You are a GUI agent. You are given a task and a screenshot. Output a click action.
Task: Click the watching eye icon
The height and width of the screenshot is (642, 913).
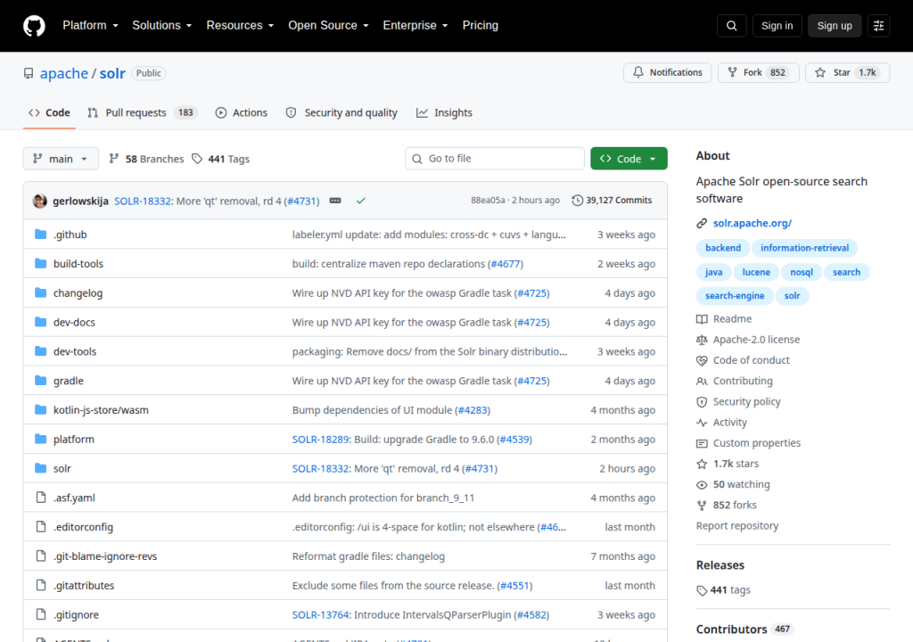(x=702, y=485)
